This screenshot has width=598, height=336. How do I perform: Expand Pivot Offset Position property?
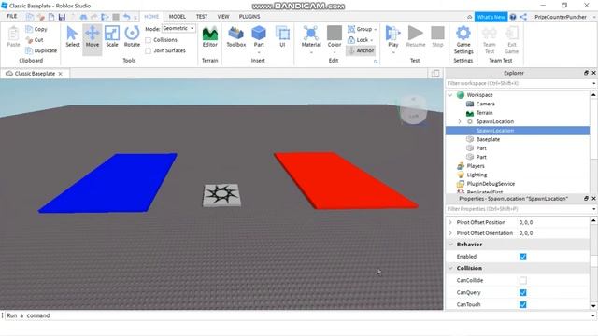pyautogui.click(x=450, y=222)
